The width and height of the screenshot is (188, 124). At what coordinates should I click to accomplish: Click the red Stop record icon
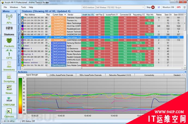tap(153, 7)
